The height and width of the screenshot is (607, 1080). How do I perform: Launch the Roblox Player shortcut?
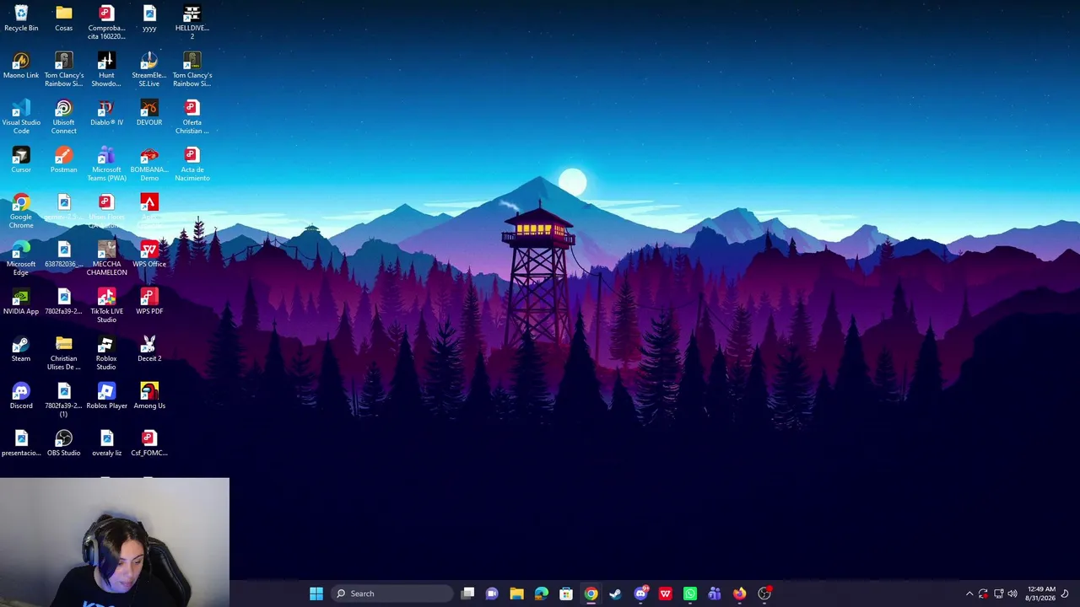point(106,396)
